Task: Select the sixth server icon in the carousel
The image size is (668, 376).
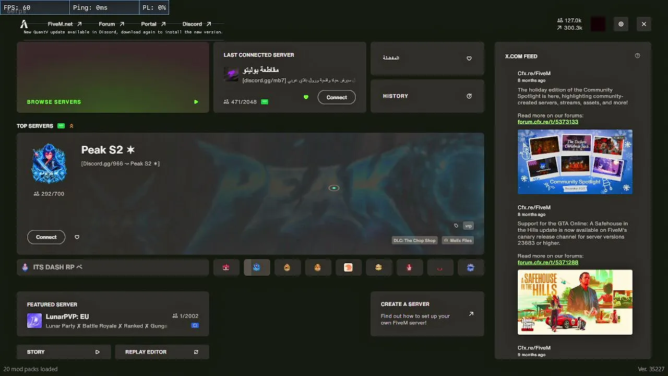Action: [379, 267]
